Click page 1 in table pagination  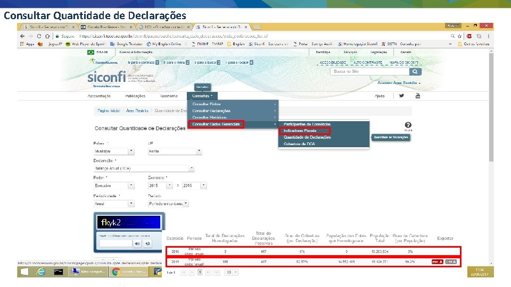pos(200,272)
